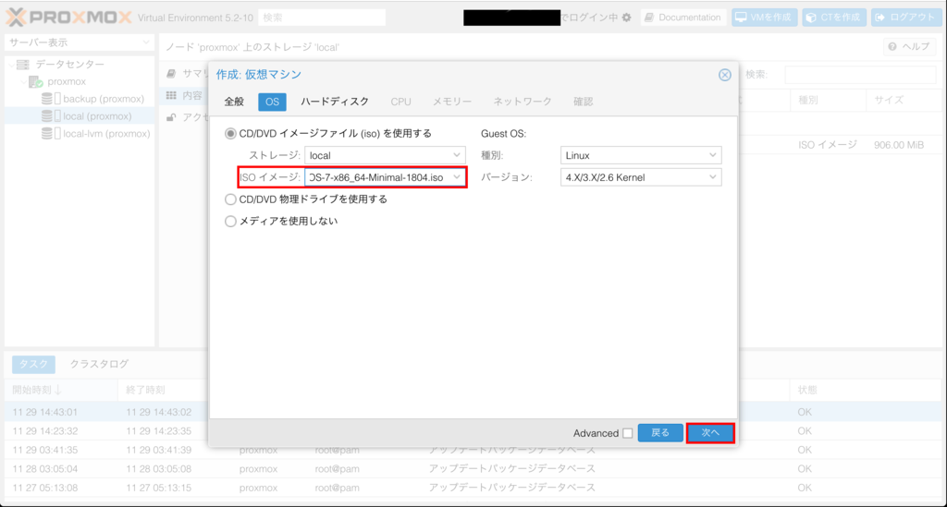Open the アクセス権限 lock icon
947x507 pixels.
pos(171,117)
